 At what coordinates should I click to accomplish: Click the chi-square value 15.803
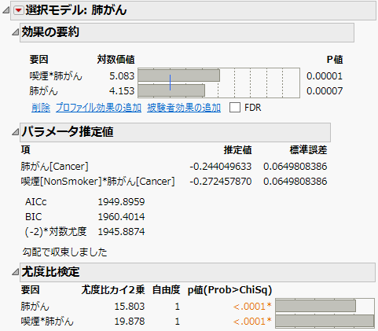[130, 307]
